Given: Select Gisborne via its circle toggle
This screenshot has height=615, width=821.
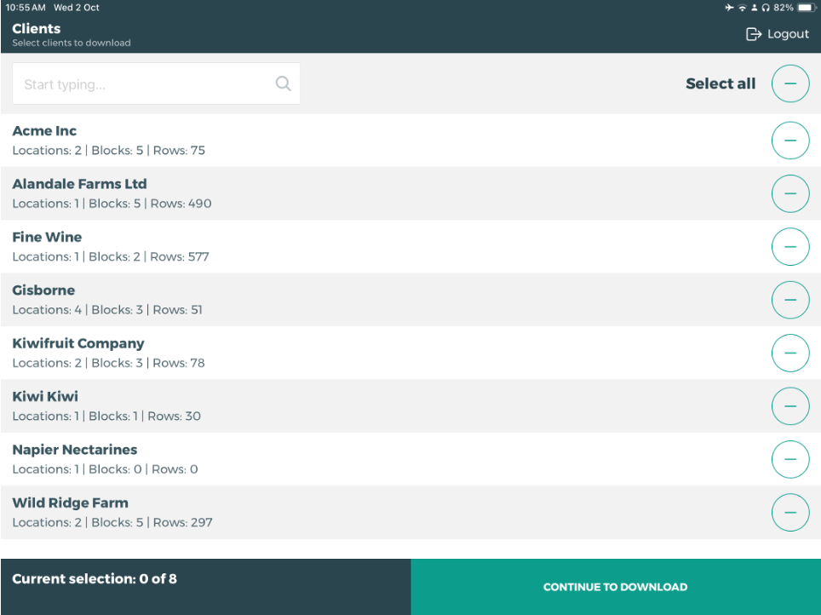Looking at the screenshot, I should click(x=789, y=300).
